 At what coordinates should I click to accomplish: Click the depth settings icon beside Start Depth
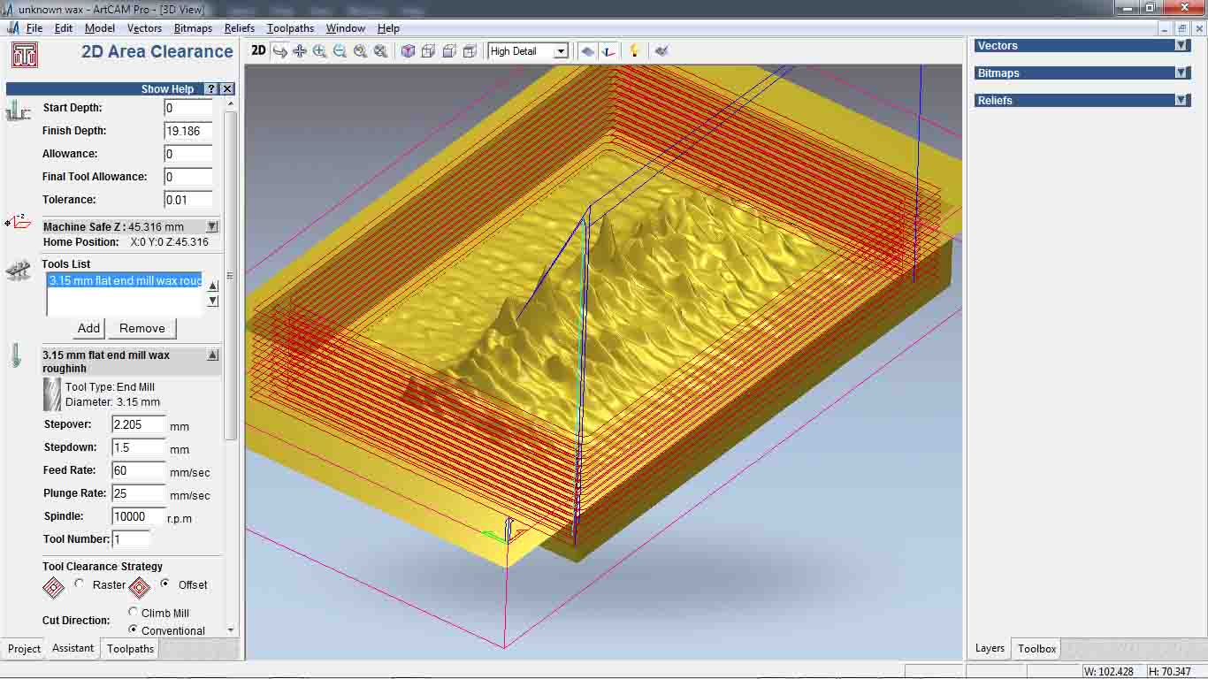18,111
